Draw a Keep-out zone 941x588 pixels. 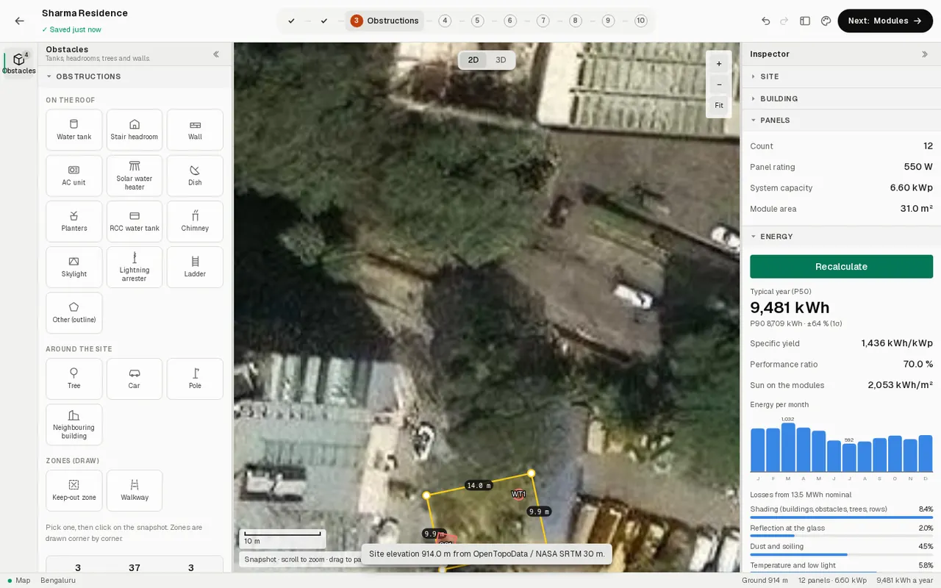pyautogui.click(x=74, y=490)
